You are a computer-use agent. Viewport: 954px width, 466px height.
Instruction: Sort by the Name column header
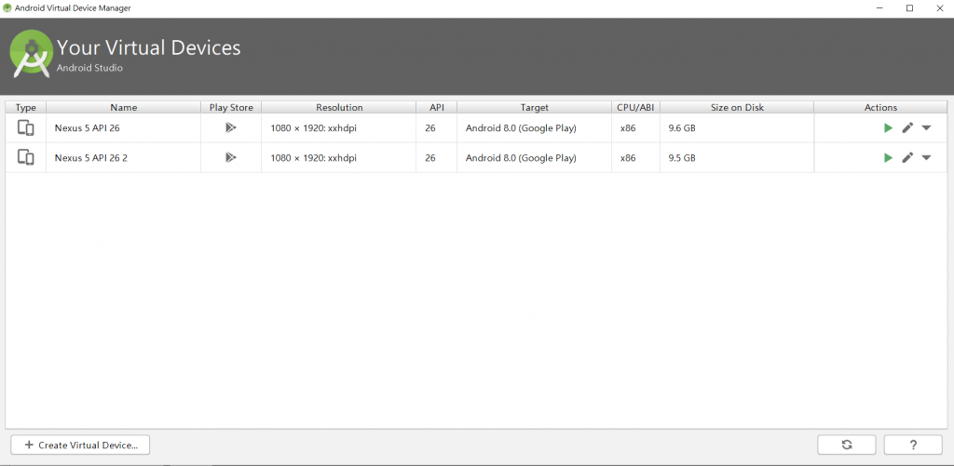124,108
